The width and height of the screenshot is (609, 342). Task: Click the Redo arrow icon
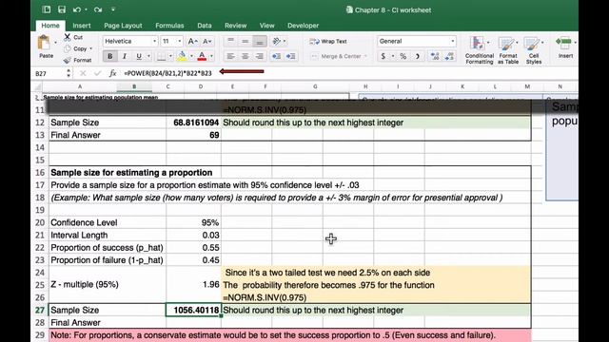point(98,9)
